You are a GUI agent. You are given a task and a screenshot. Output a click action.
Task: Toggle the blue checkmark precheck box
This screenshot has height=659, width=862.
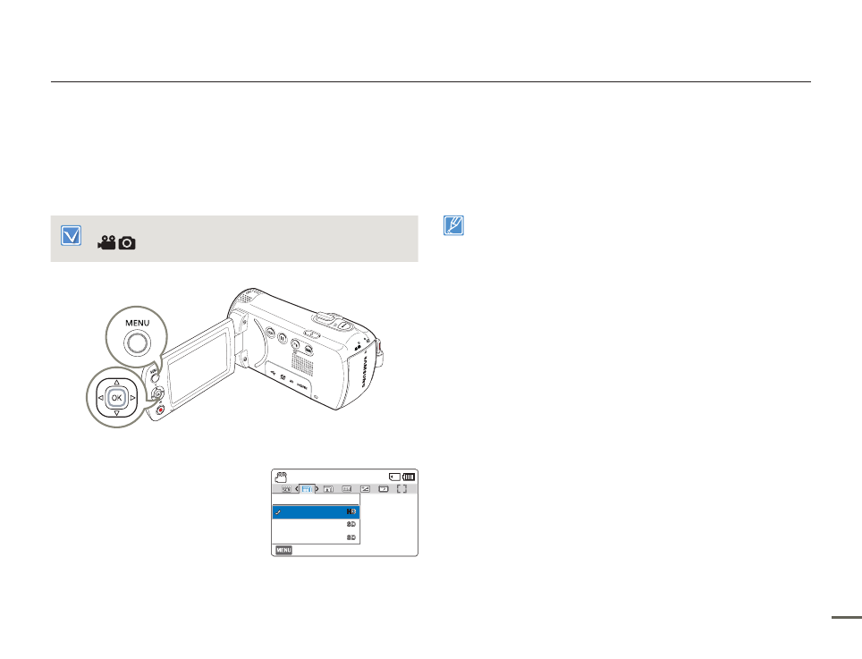(x=71, y=235)
